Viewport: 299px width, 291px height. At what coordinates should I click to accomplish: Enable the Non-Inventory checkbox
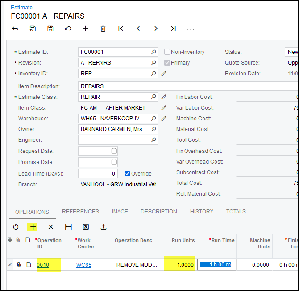click(167, 52)
